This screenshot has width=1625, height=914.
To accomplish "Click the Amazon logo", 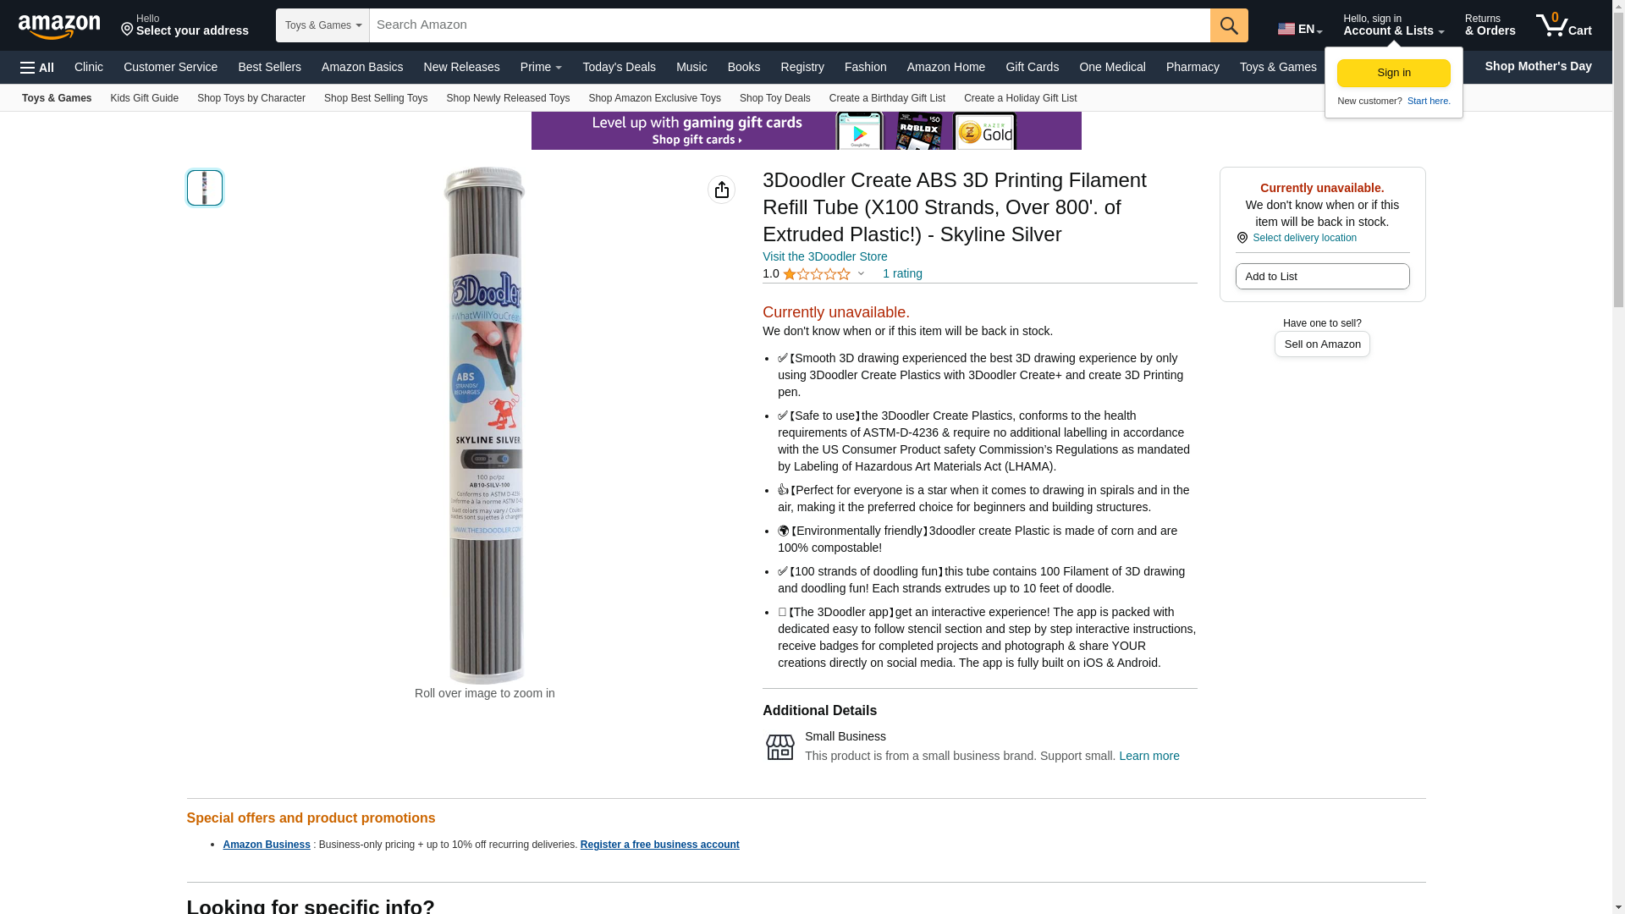I will pyautogui.click(x=59, y=26).
